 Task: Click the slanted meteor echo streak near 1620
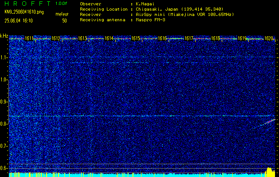(264, 124)
